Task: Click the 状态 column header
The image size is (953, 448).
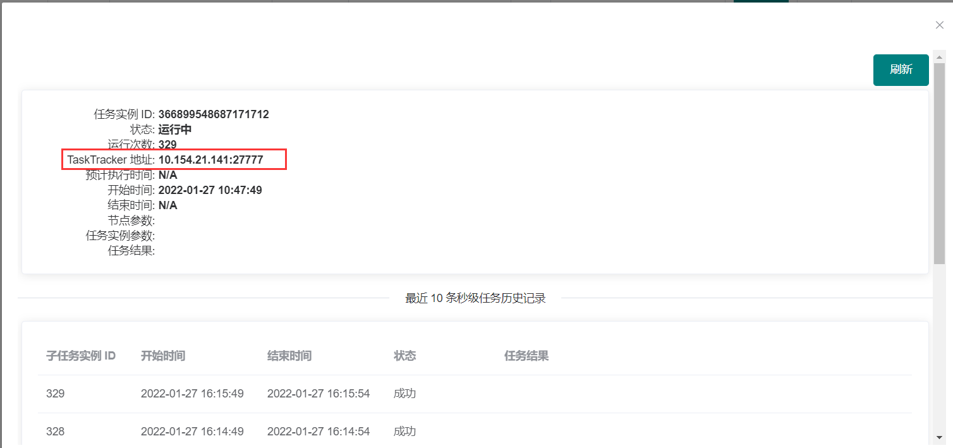Action: pyautogui.click(x=405, y=356)
